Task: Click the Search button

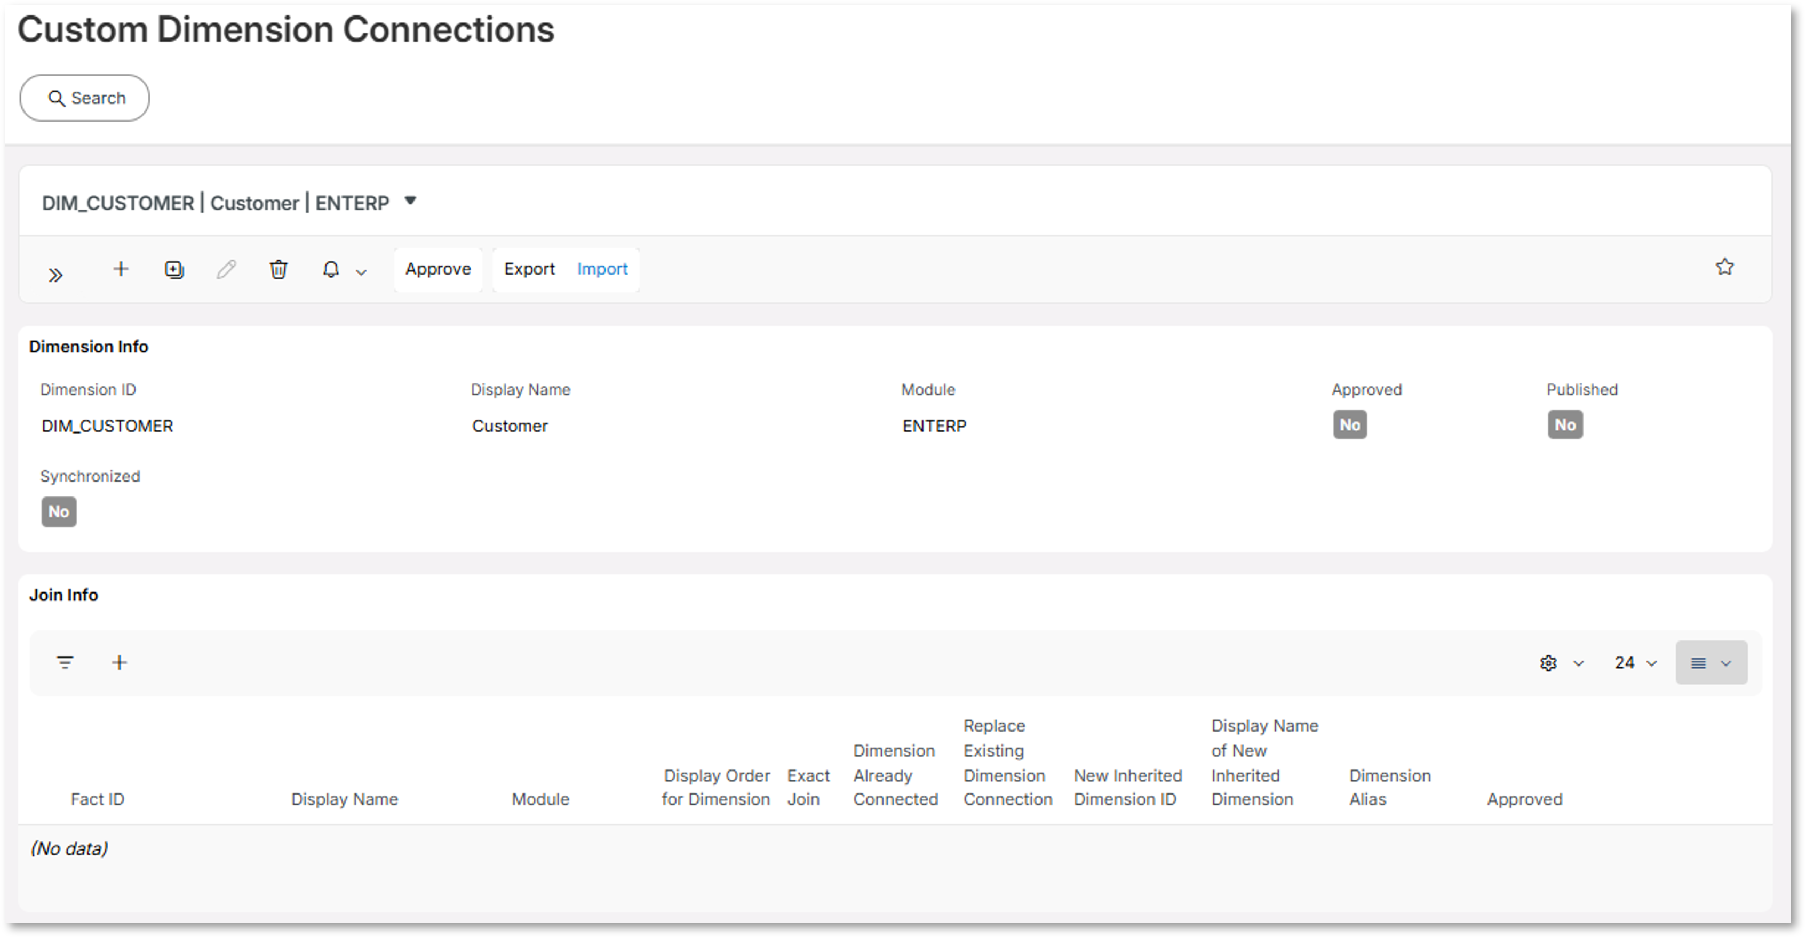Action: [84, 98]
